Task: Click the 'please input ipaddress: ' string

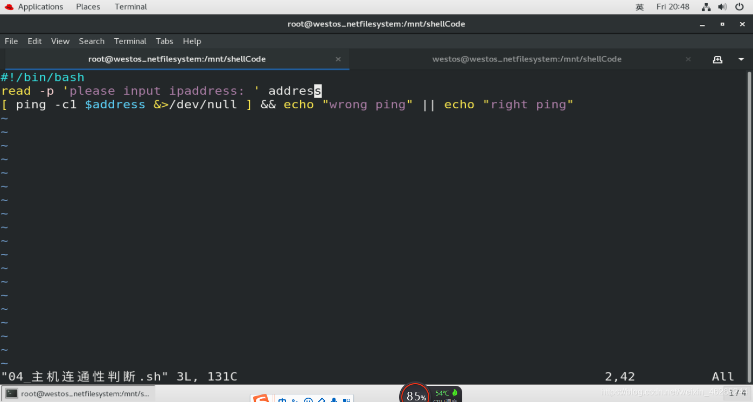Action: click(162, 91)
